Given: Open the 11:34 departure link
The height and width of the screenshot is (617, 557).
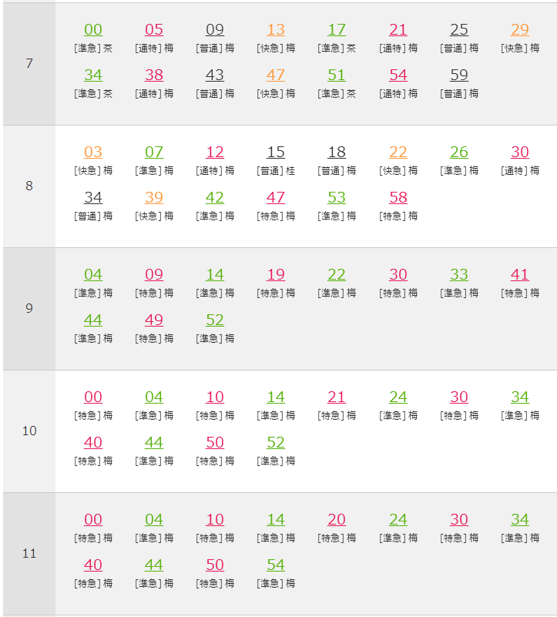Looking at the screenshot, I should [x=519, y=520].
